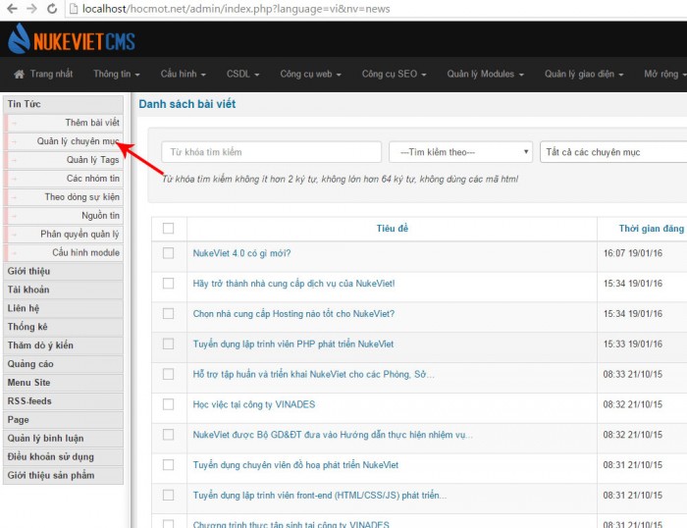This screenshot has height=528, width=687.
Task: Check the Tuyển dụng lập trình viên PHP row
Action: click(x=168, y=343)
